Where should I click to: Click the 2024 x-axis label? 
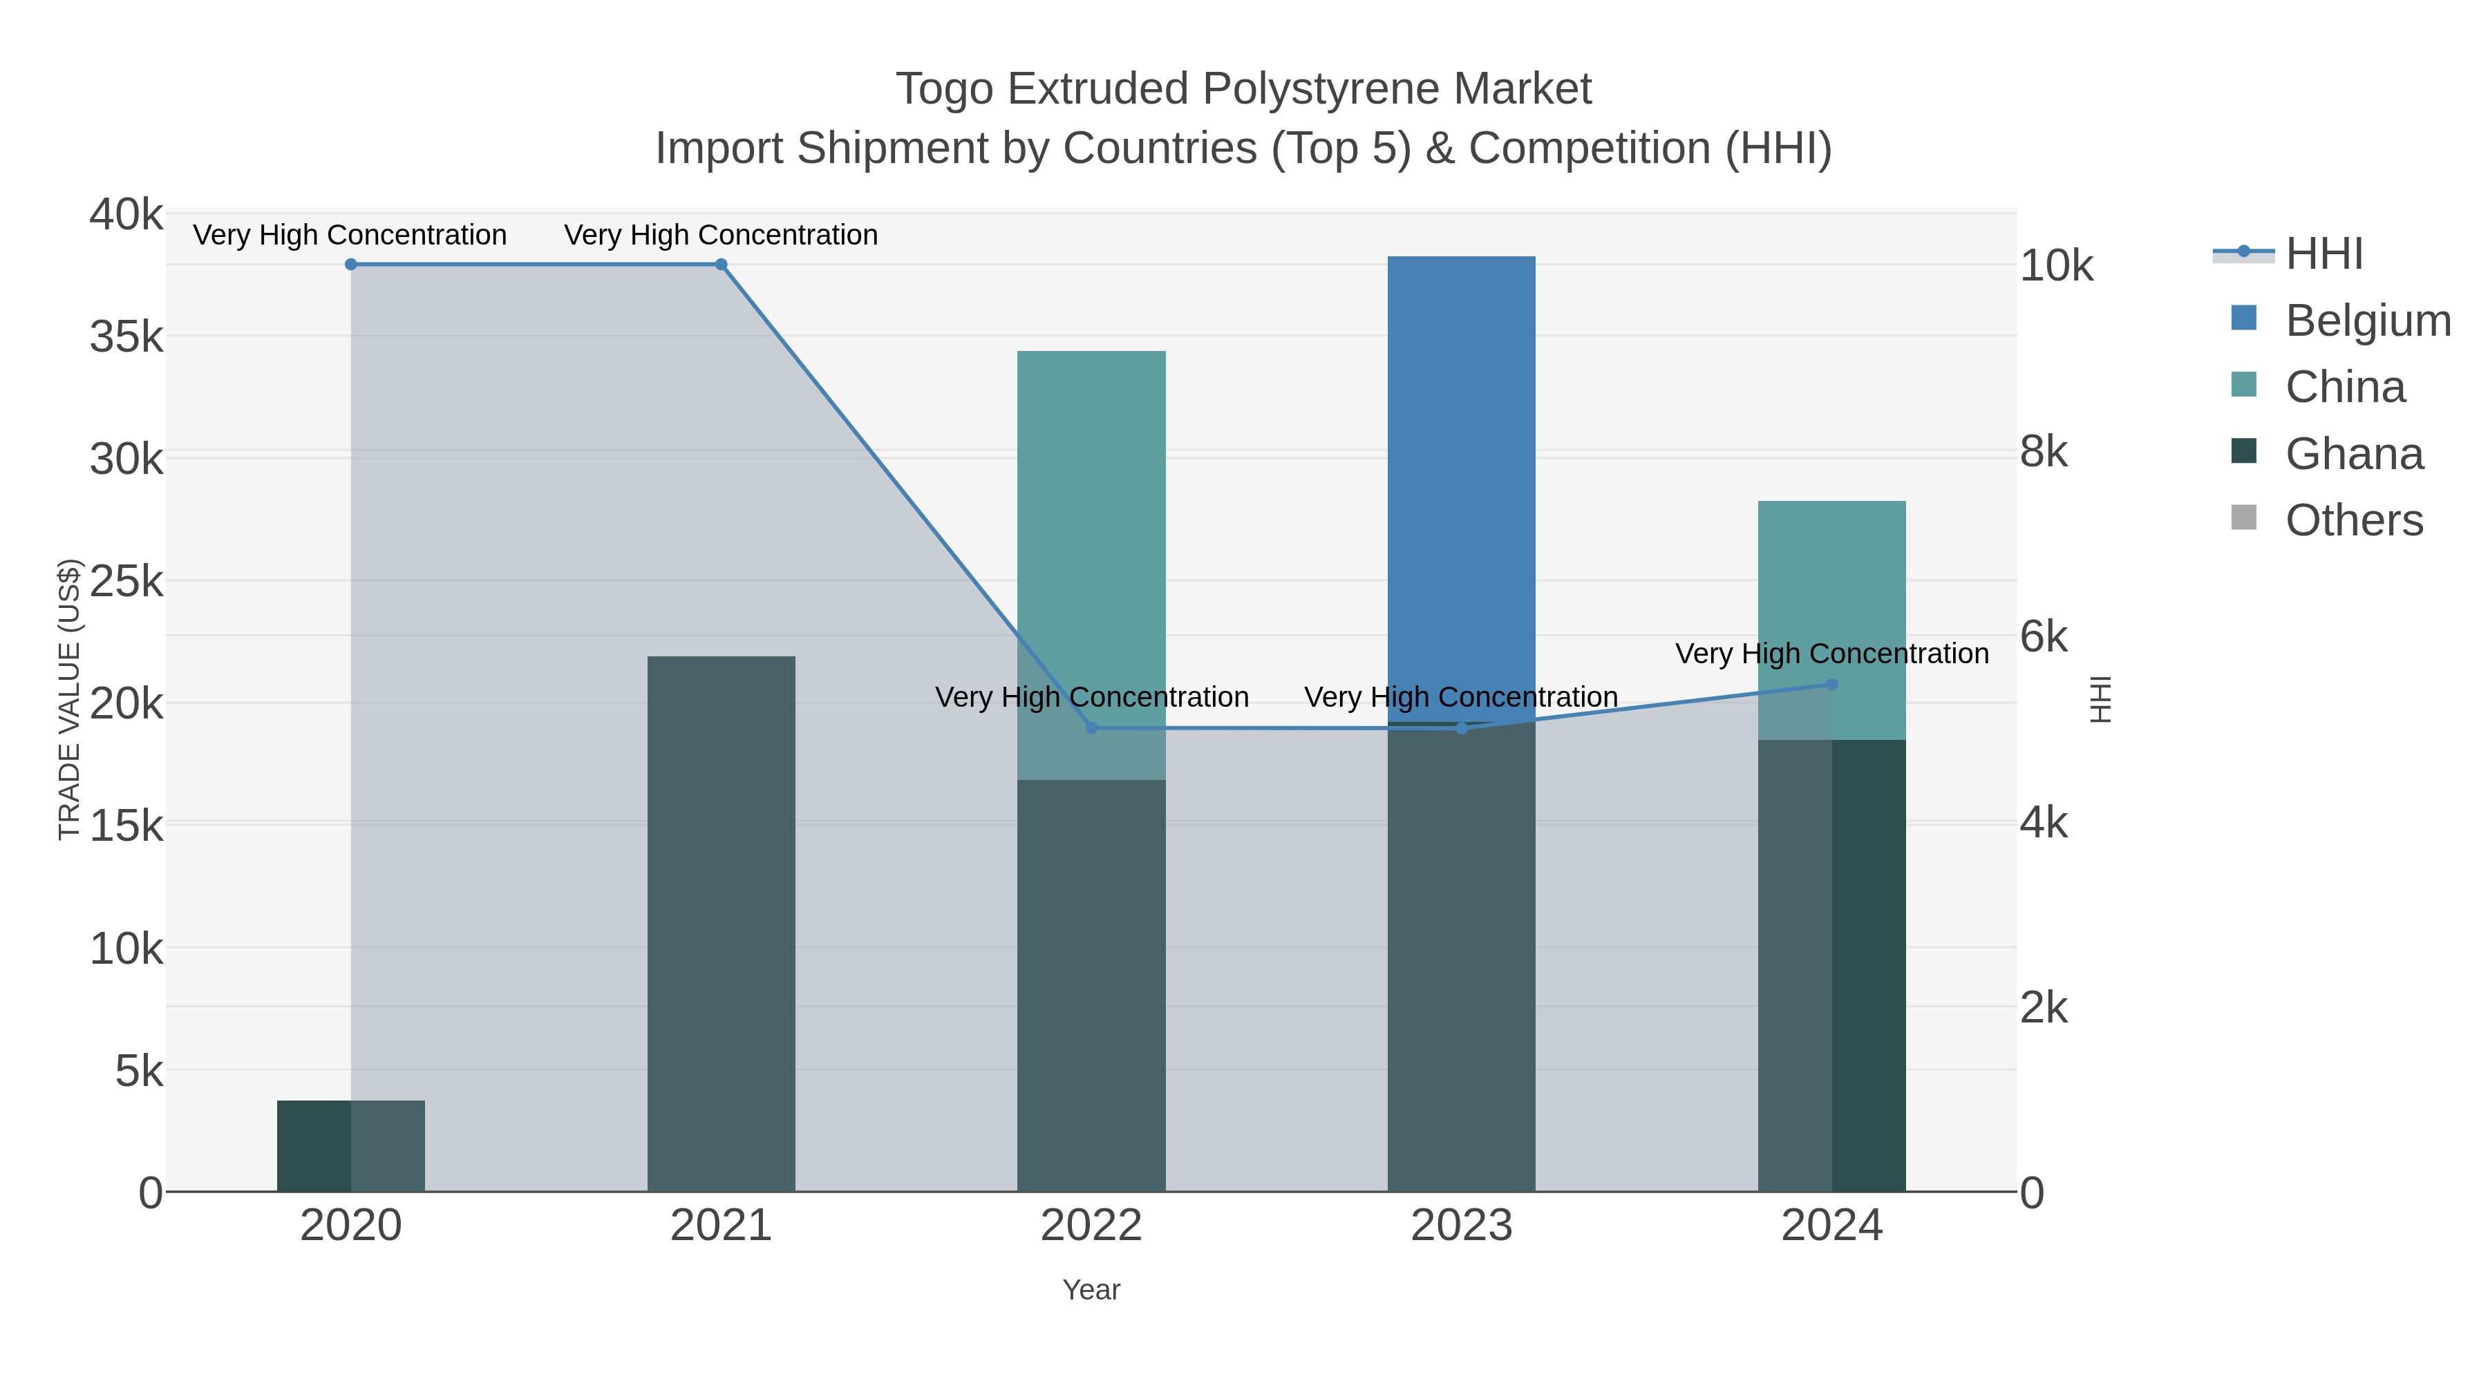[x=1831, y=1226]
